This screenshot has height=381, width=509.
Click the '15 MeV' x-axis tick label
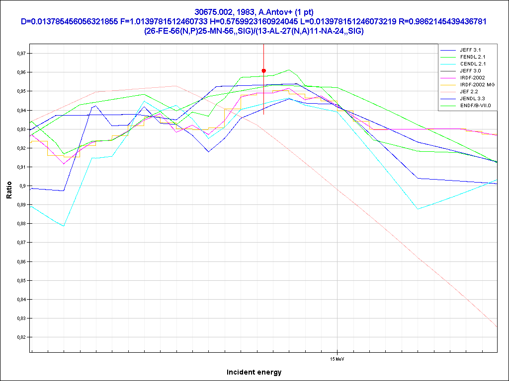click(x=338, y=357)
